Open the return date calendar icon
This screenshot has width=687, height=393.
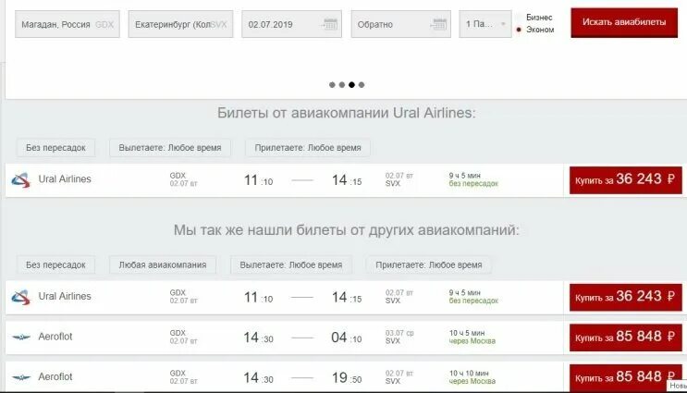tap(438, 24)
